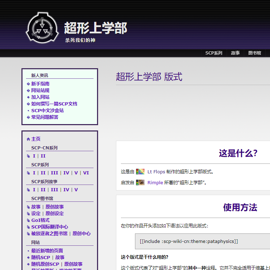Open the 网站站规 link
Screen dimensions: 270x270
coord(40,90)
